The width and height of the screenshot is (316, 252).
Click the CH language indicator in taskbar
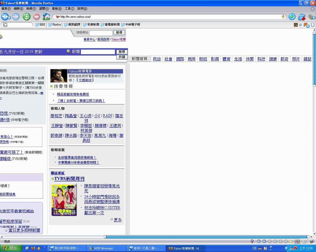coord(254,248)
